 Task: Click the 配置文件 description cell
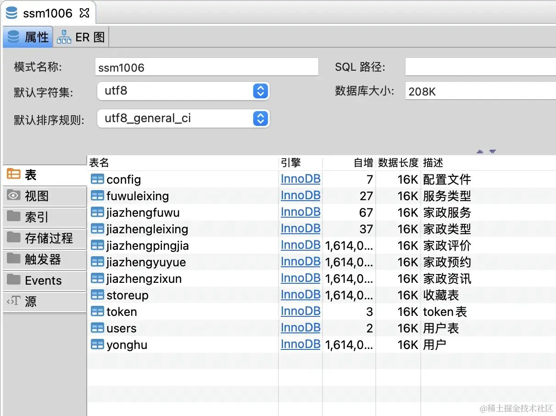pyautogui.click(x=447, y=180)
